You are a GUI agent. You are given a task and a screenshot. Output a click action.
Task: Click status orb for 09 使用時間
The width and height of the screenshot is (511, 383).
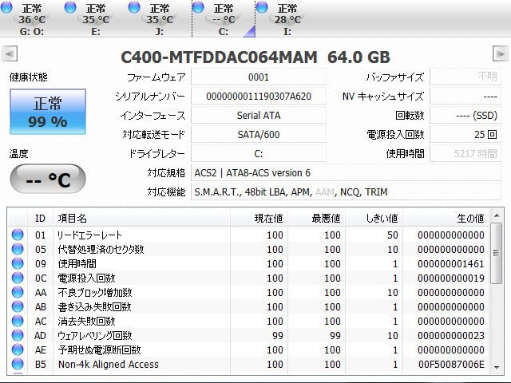tap(18, 263)
